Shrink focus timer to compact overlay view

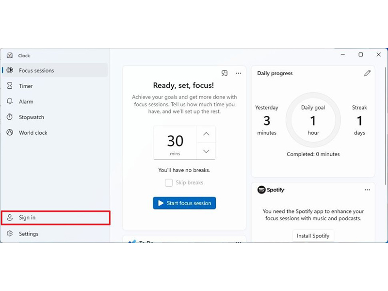tap(225, 73)
